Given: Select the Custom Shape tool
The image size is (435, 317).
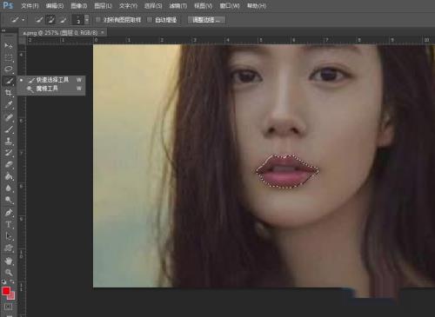Looking at the screenshot, I should tap(9, 248).
